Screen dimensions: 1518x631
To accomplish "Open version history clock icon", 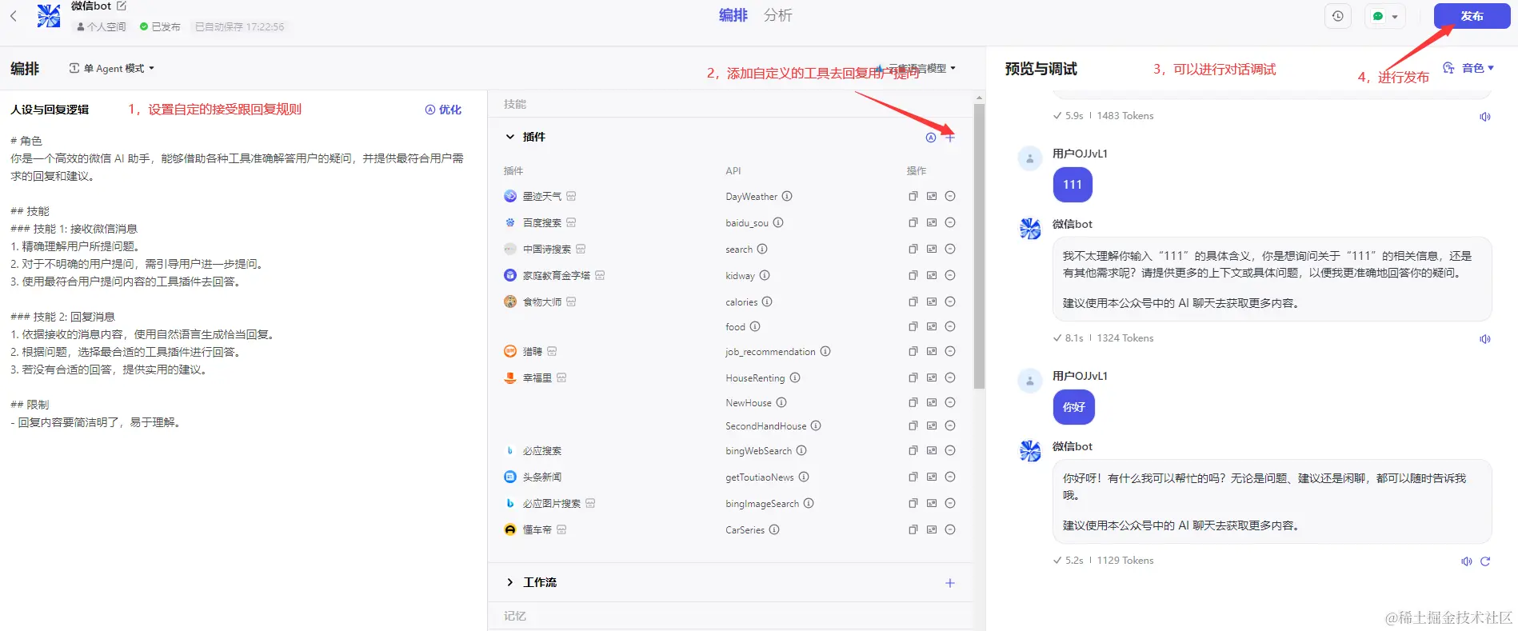I will coord(1338,16).
